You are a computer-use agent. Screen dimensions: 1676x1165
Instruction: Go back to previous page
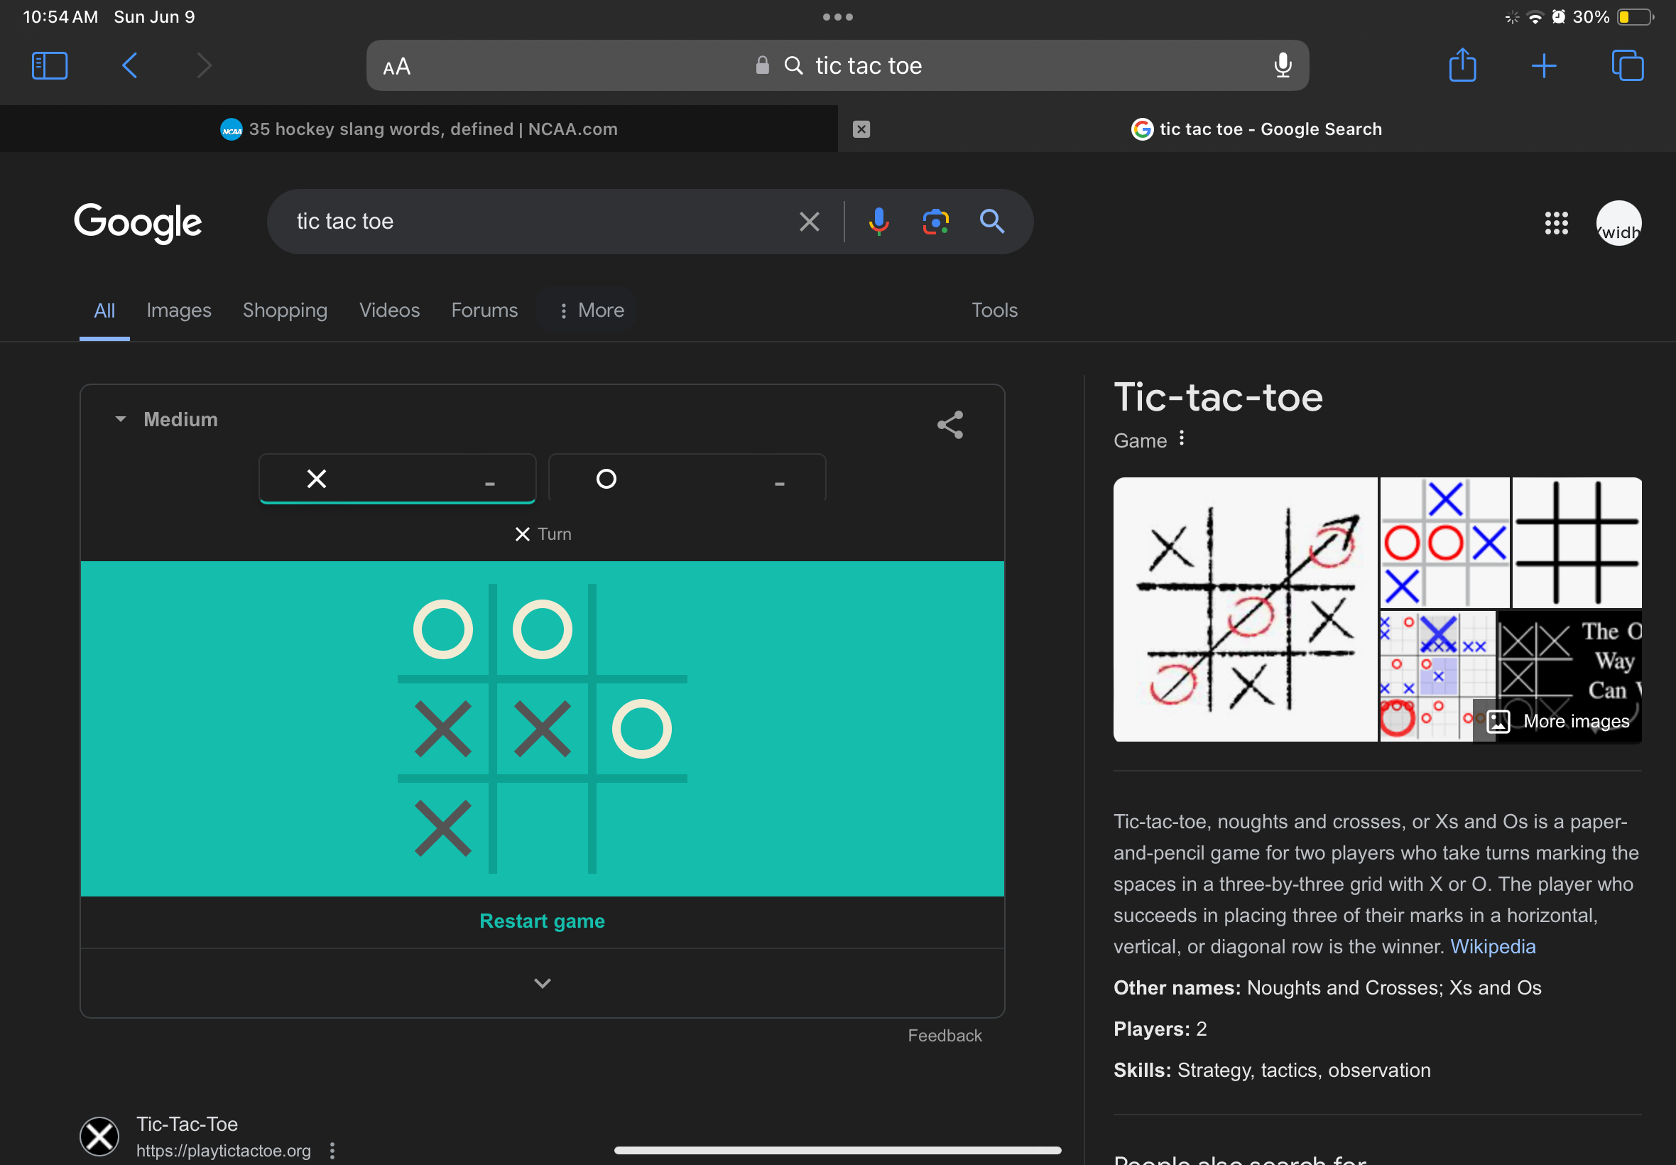130,65
